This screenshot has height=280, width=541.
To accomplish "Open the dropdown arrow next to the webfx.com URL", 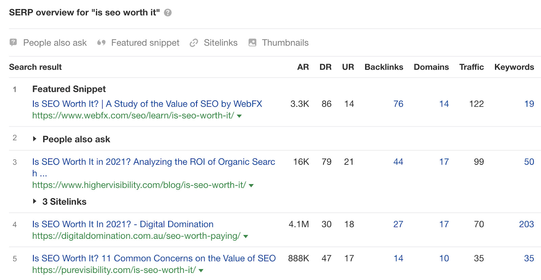I will 239,116.
